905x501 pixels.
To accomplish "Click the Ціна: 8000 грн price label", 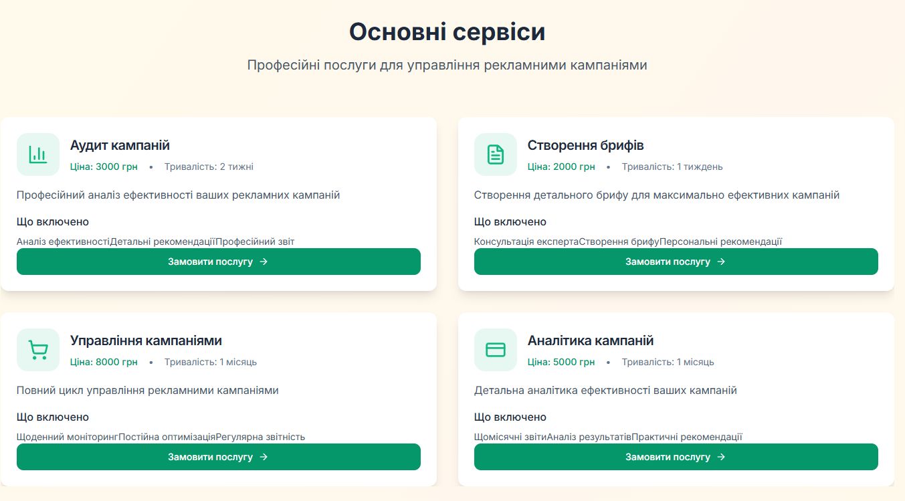I will (104, 362).
